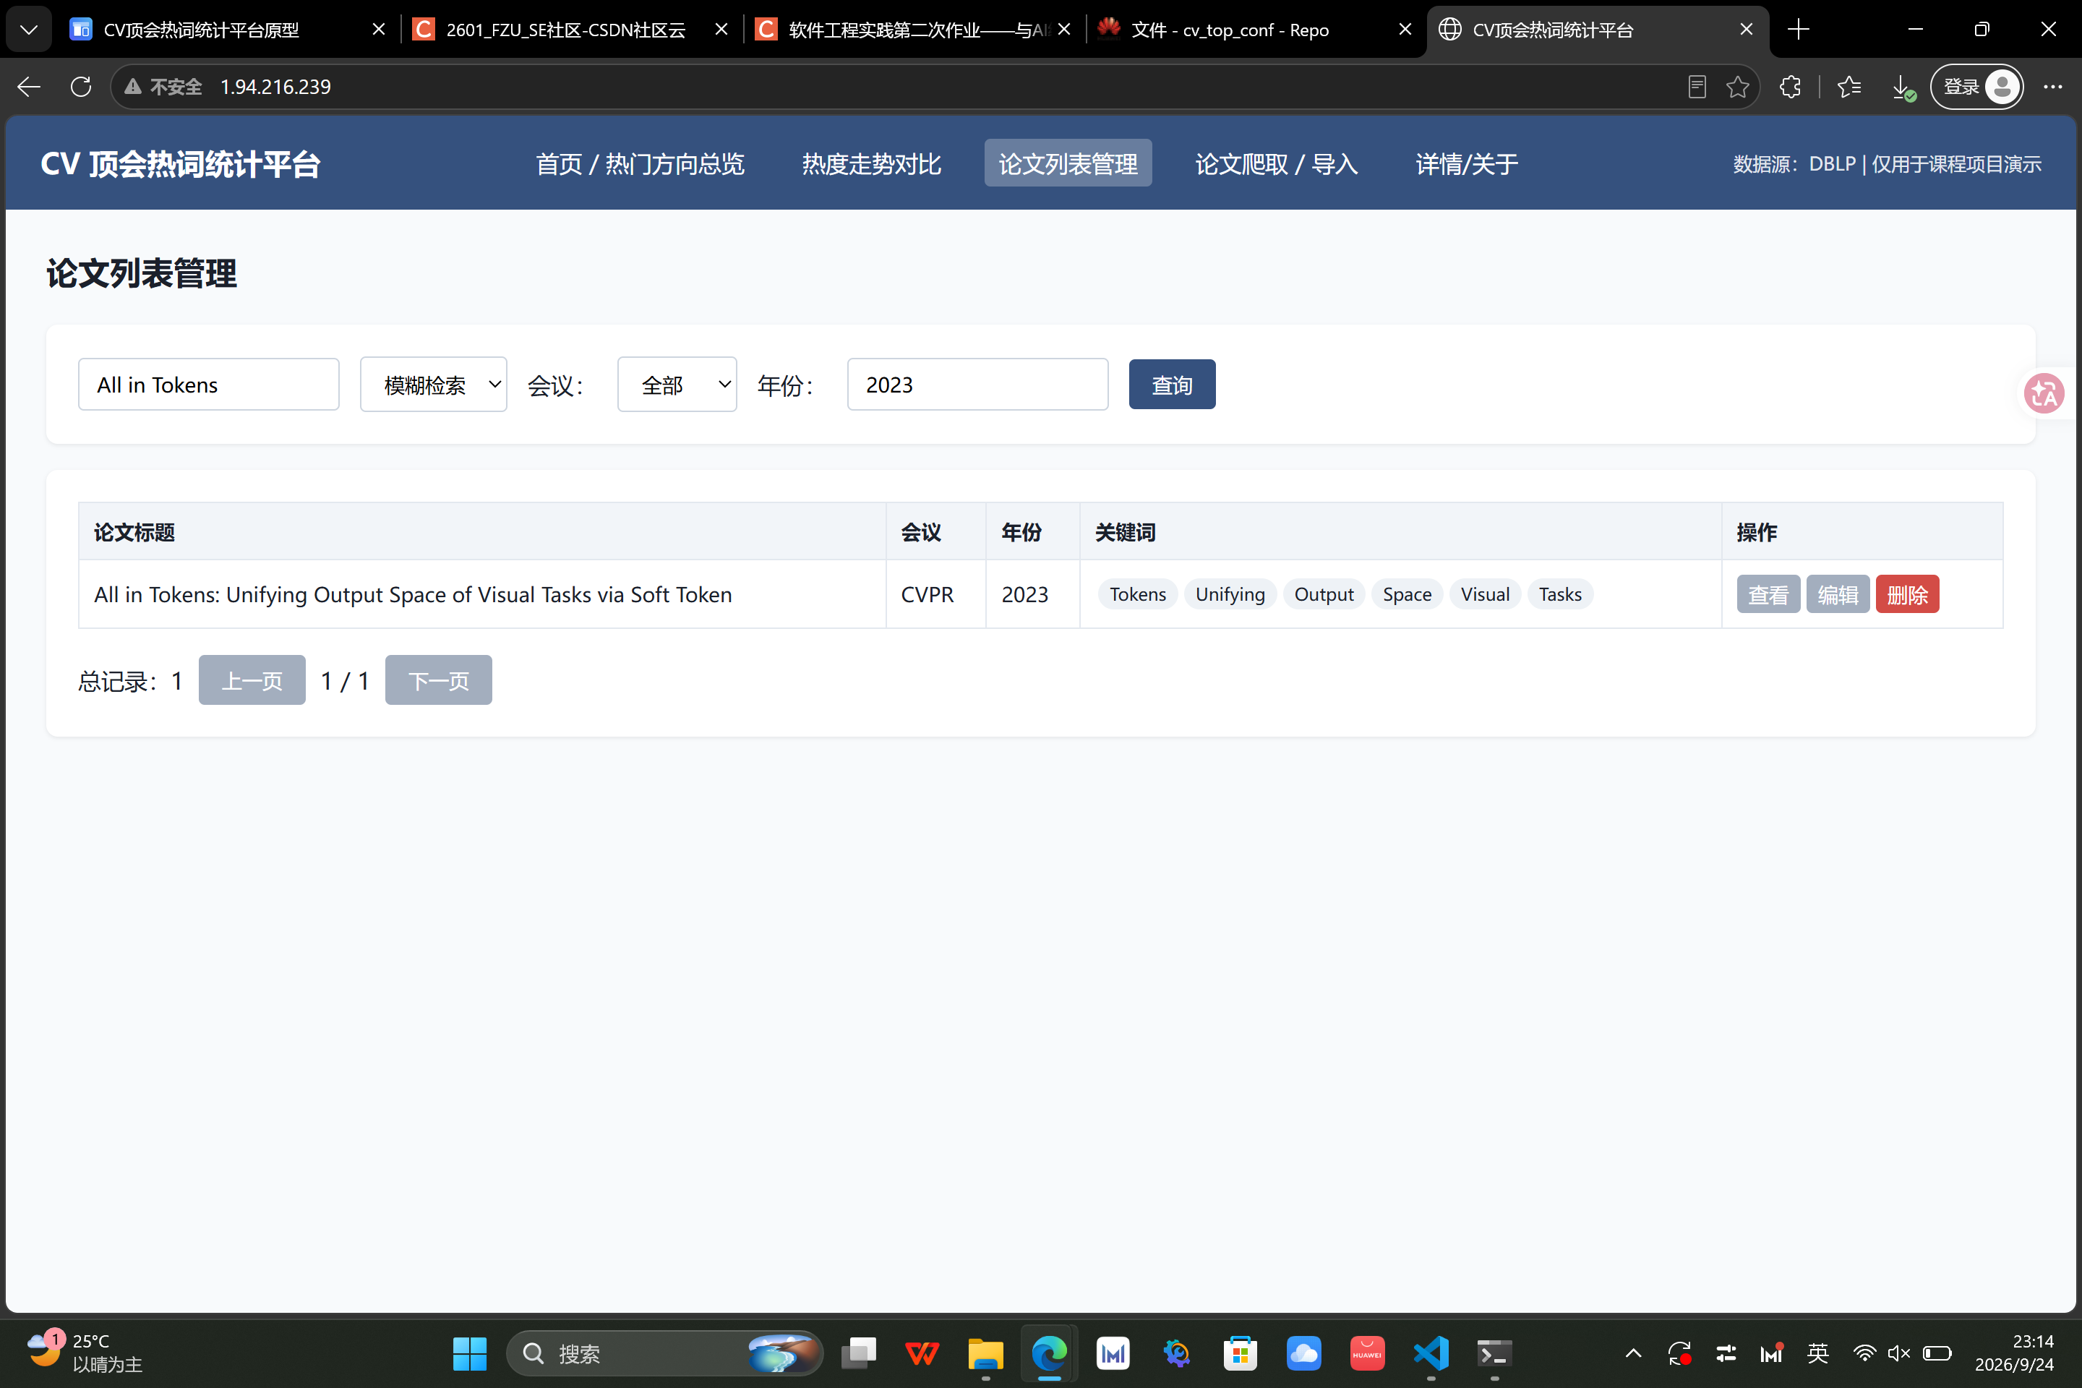
Task: Launch WPS Office from taskbar
Action: (x=922, y=1353)
